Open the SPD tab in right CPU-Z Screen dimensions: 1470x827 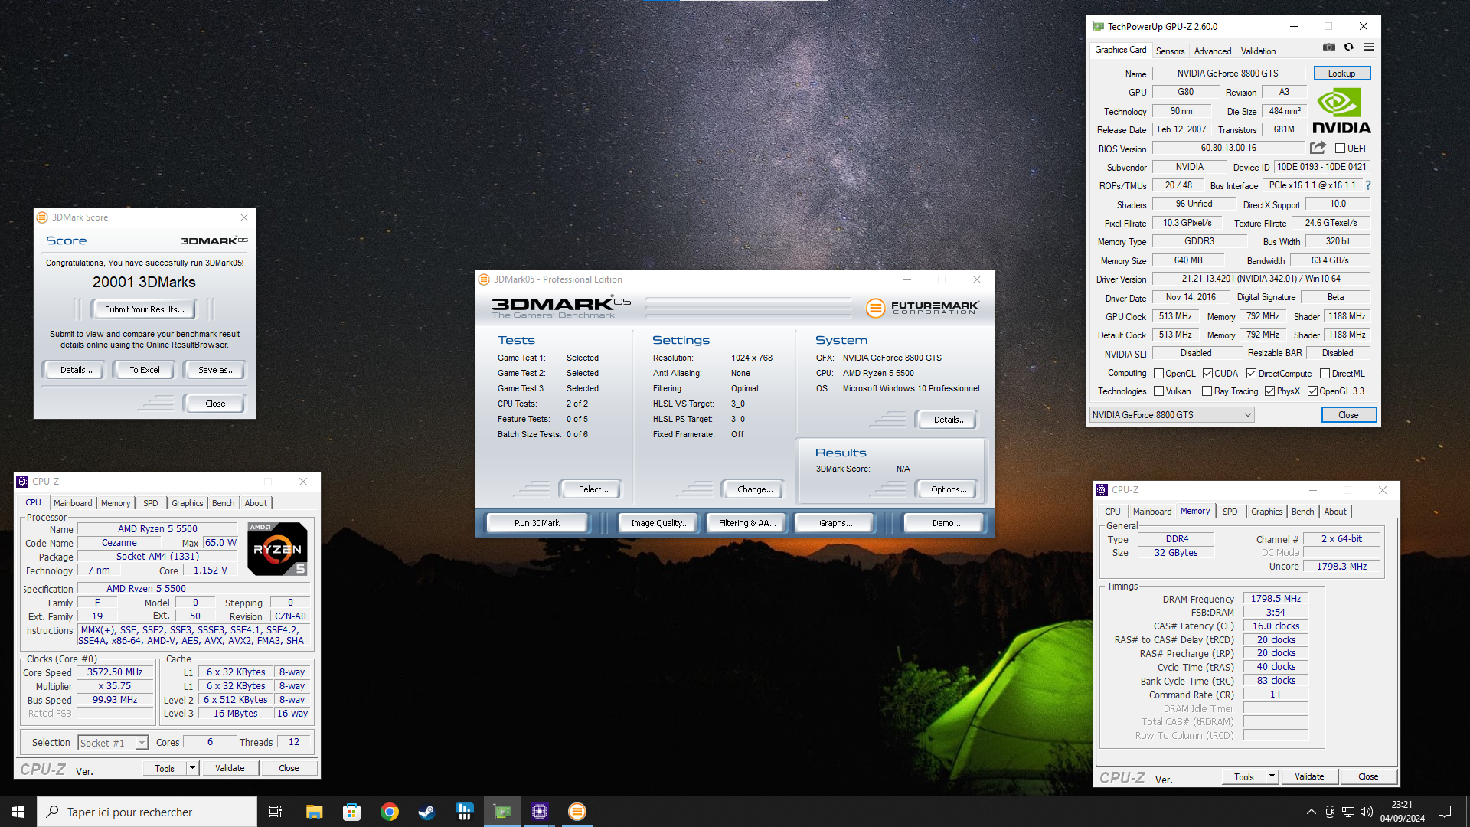pyautogui.click(x=1230, y=512)
